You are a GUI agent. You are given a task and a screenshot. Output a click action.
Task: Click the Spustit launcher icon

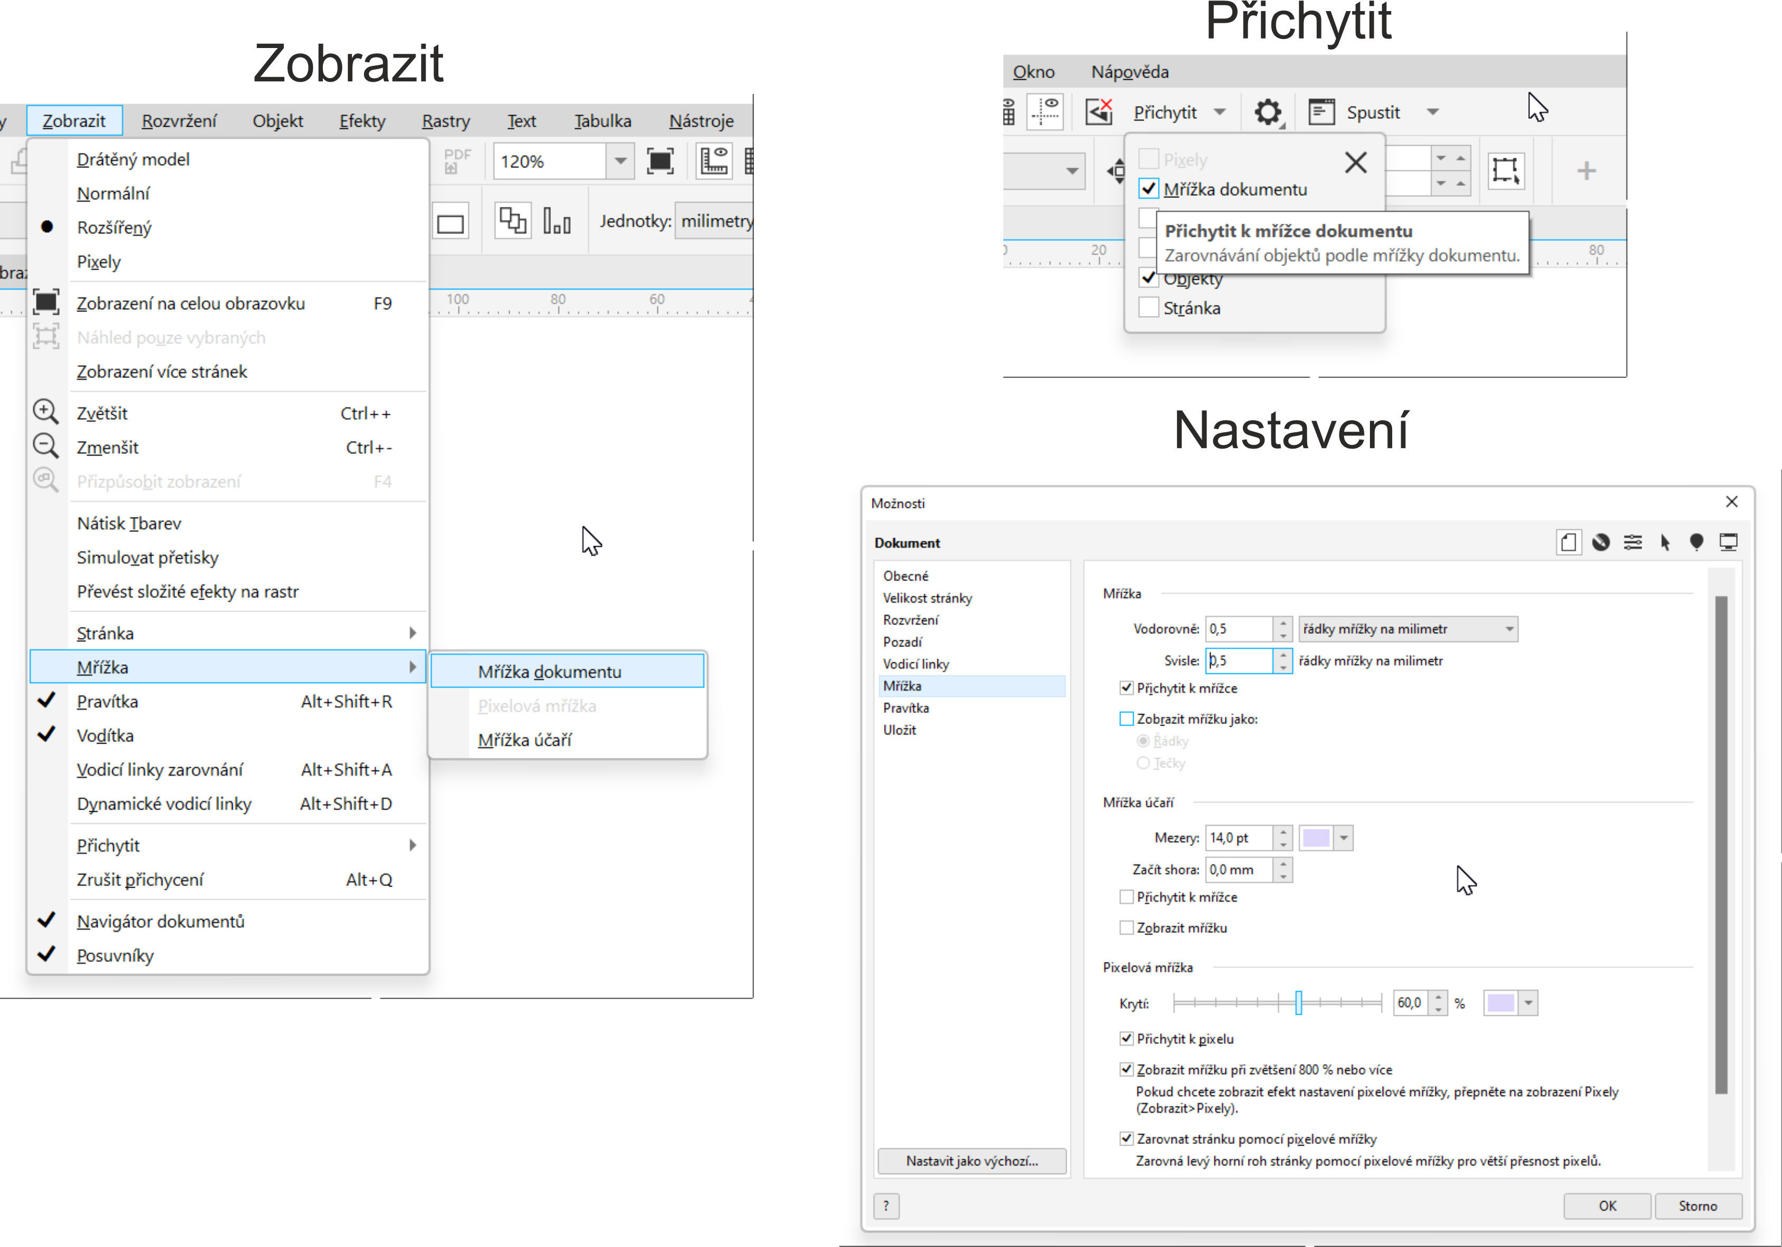point(1321,112)
